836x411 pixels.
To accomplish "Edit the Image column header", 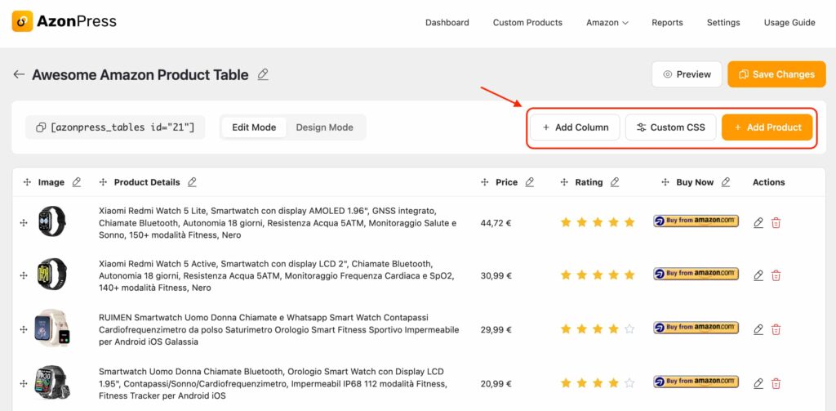I will coord(77,182).
